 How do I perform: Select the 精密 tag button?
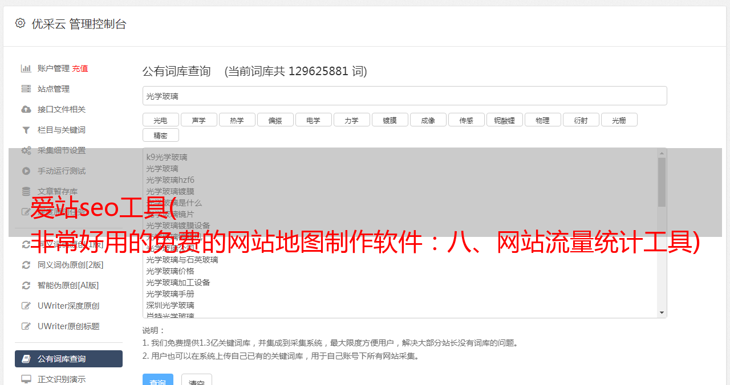[160, 136]
